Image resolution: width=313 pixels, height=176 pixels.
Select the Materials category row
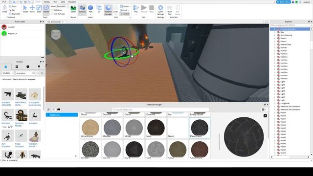click(62, 115)
